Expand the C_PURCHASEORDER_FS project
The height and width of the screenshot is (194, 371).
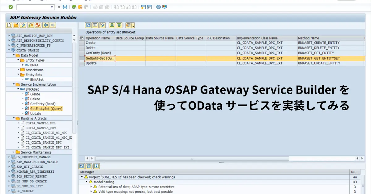click(x=9, y=46)
